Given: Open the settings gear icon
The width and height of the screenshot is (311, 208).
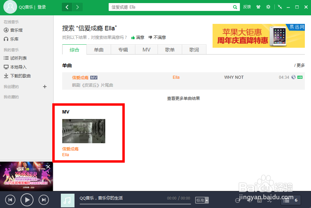Looking at the screenshot, I should coord(268,7).
